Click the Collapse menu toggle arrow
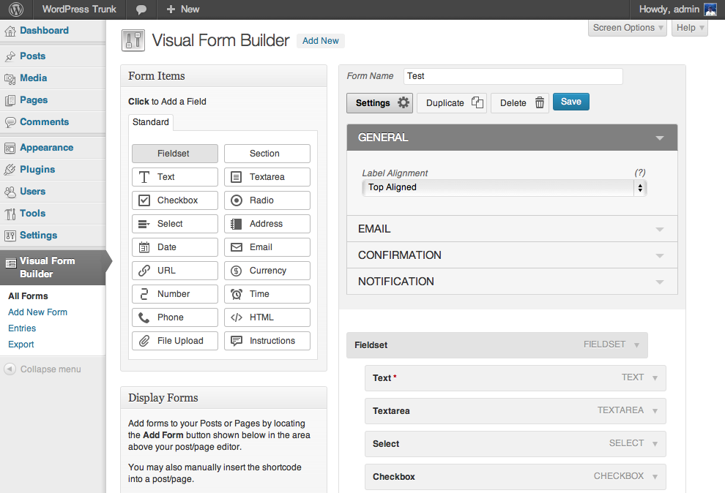This screenshot has width=725, height=493. point(10,369)
